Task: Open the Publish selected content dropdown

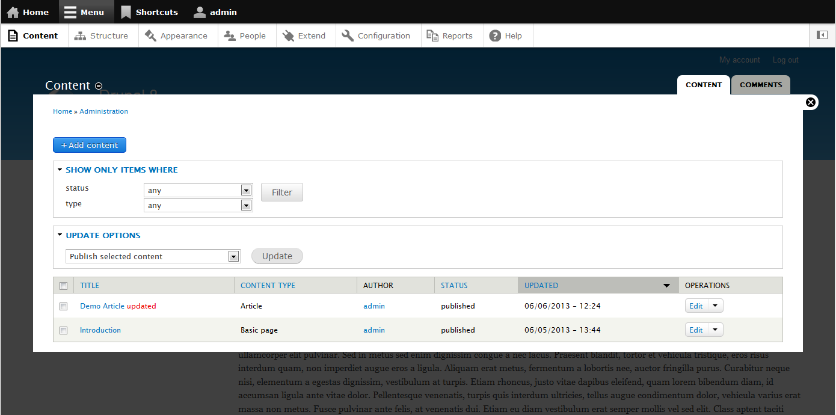Action: point(153,256)
